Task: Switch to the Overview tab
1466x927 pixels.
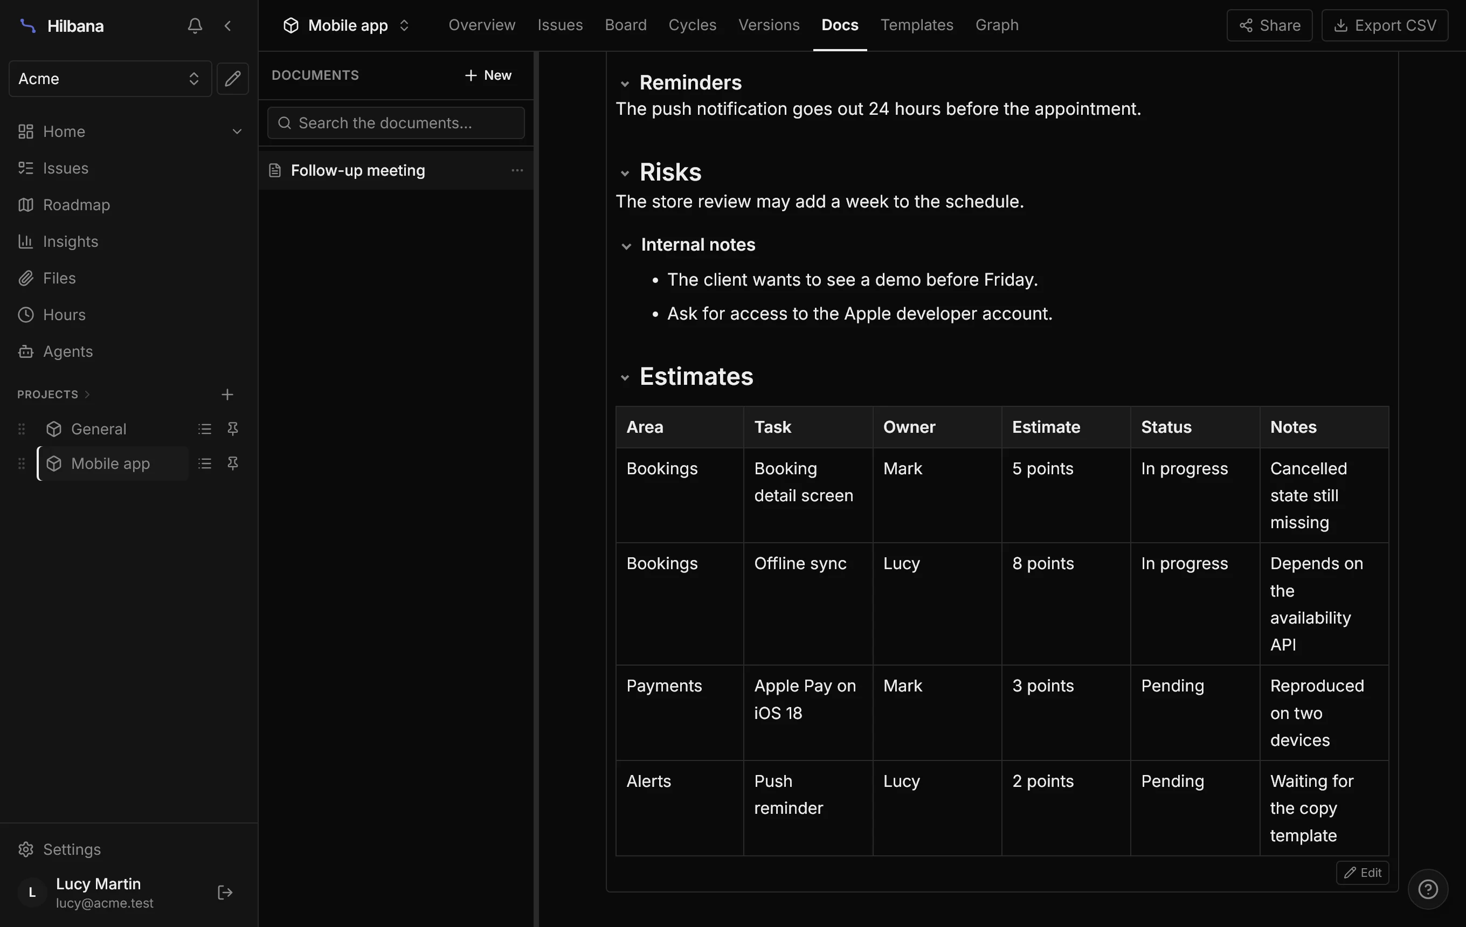Action: (x=481, y=25)
